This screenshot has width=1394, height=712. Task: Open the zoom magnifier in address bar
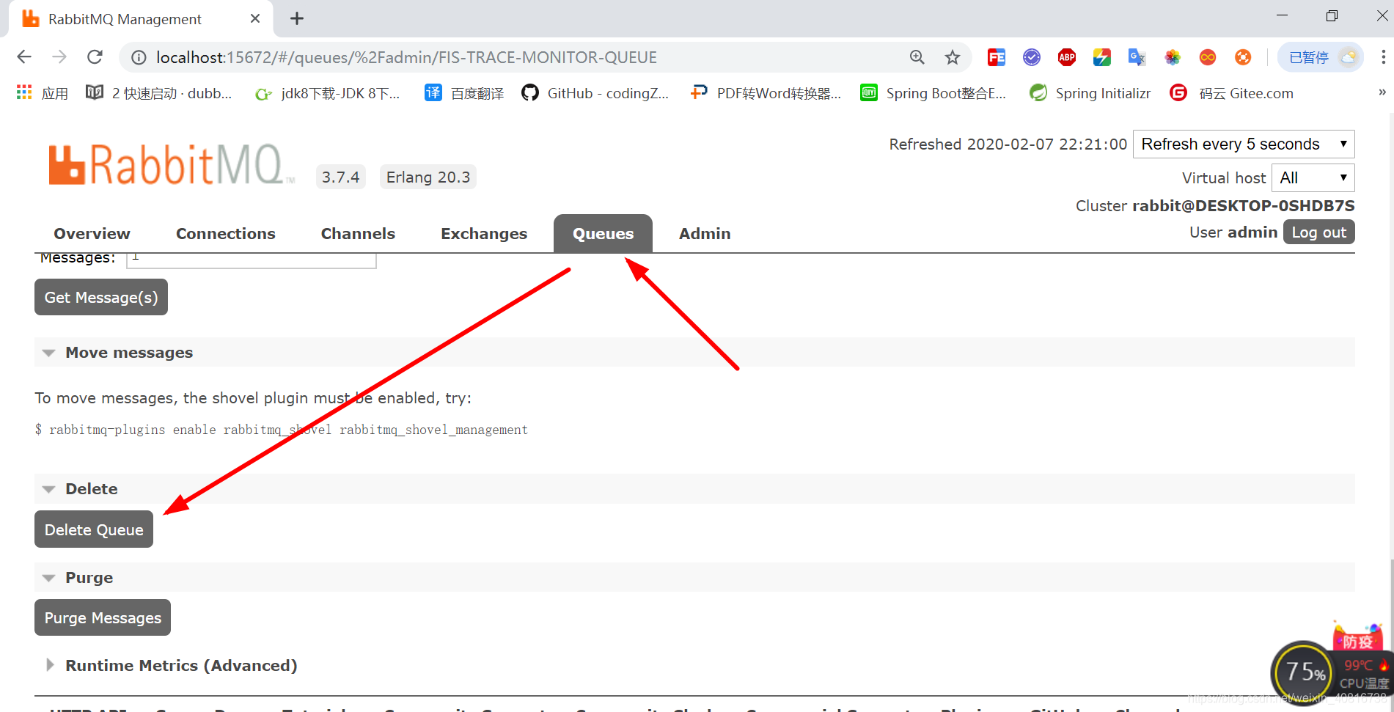917,57
